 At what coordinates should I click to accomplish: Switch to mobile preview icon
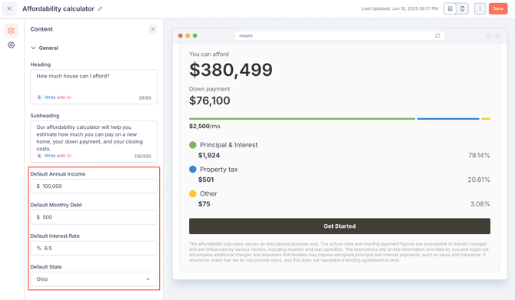(462, 9)
